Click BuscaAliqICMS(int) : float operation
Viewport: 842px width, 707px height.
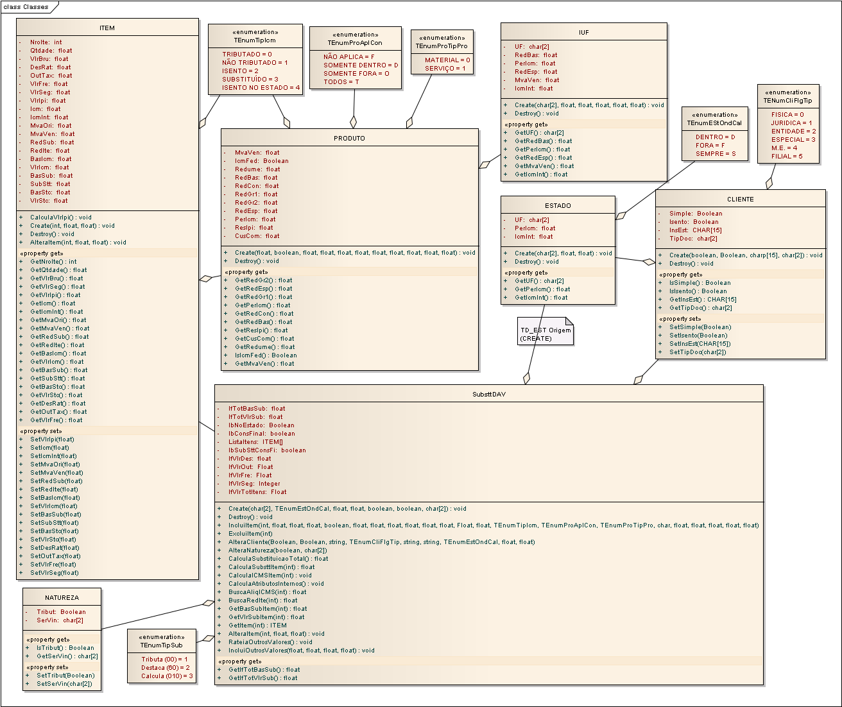point(268,592)
